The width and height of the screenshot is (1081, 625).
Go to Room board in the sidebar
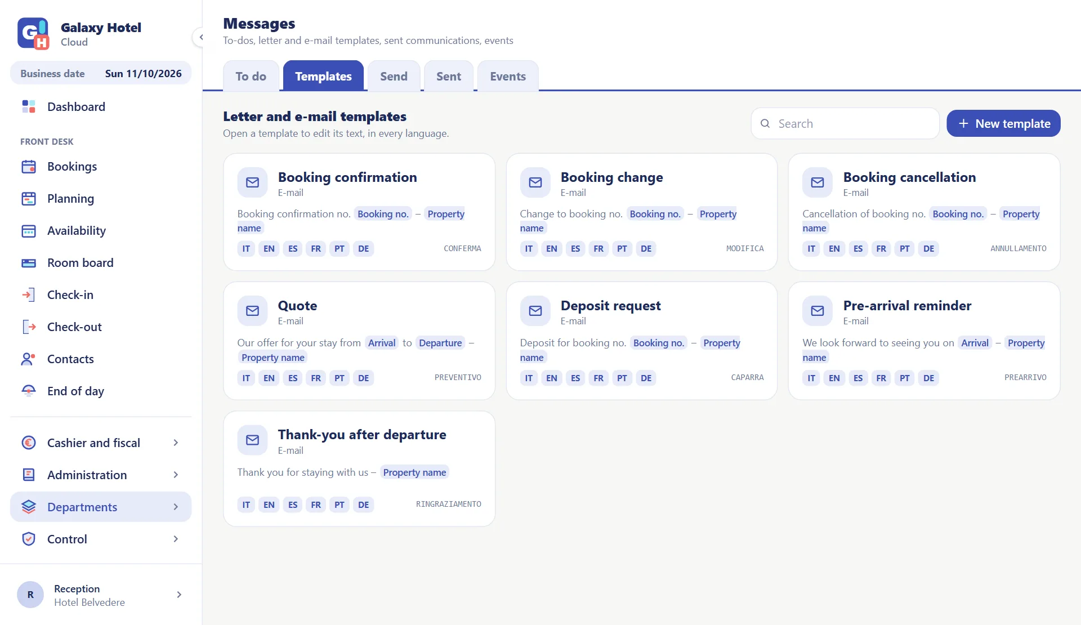101,262
